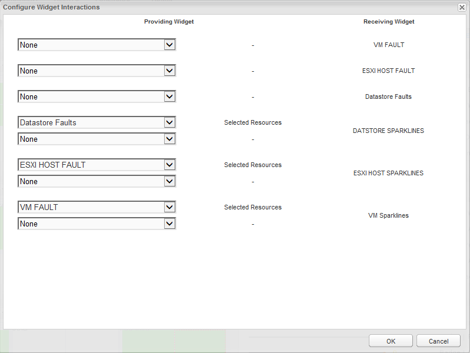Image resolution: width=470 pixels, height=353 pixels.
Task: Open the second provider box for DATSTORE SPARKLINES
Action: (91, 139)
